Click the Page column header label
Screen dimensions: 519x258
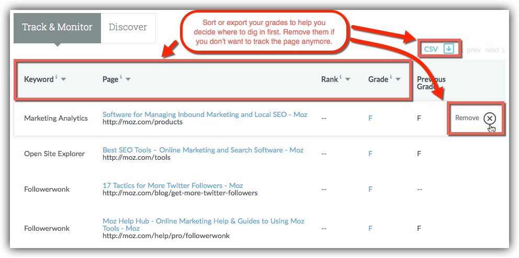tap(110, 79)
